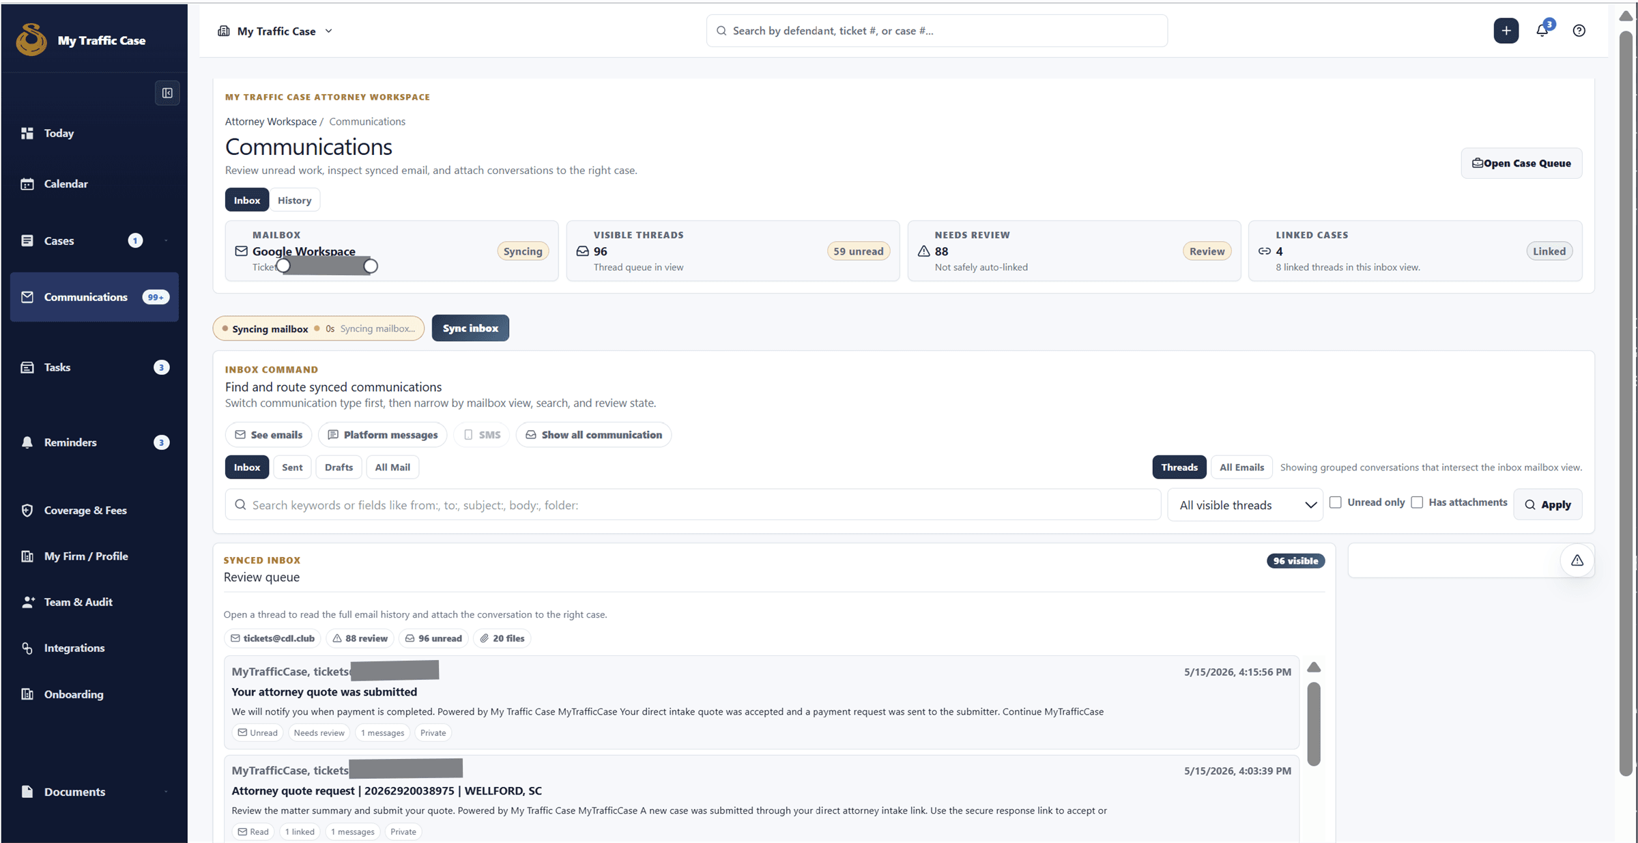This screenshot has width=1638, height=843.
Task: Switch to the Sent mailbox tab
Action: 292,467
